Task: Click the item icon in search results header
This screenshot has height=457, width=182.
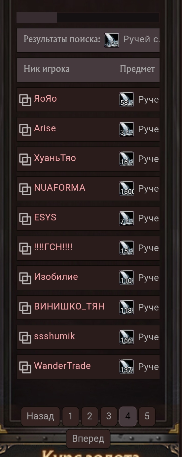Action: [x=112, y=40]
